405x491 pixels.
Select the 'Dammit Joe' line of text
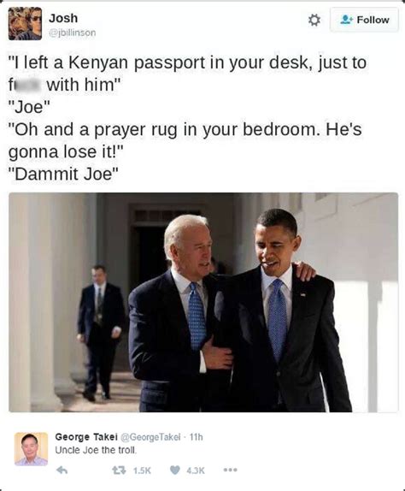point(63,174)
